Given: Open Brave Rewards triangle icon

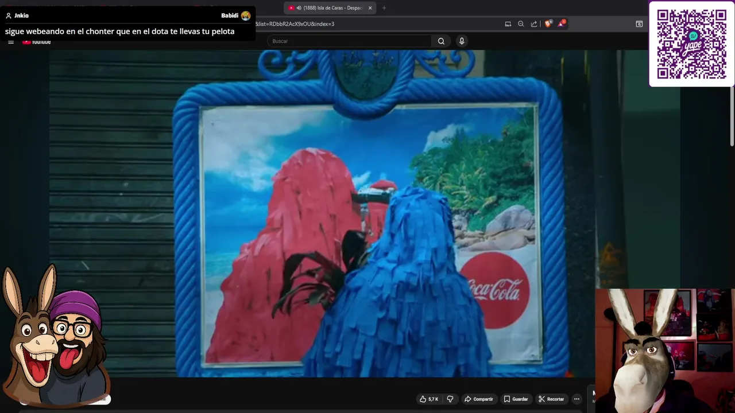Looking at the screenshot, I should 562,24.
